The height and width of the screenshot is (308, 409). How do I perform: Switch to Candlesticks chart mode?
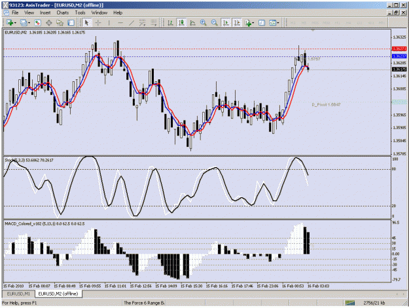click(x=181, y=23)
